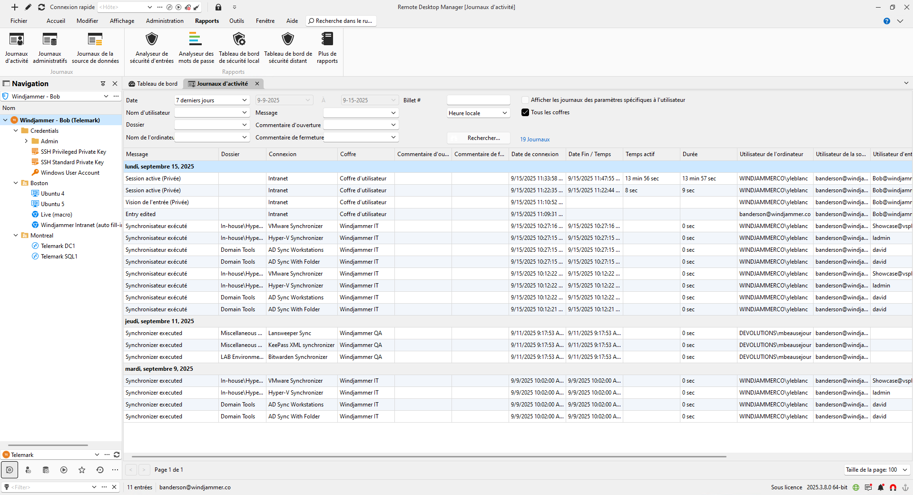The width and height of the screenshot is (913, 495).
Task: Close the Journaux d'activité tab
Action: click(257, 84)
